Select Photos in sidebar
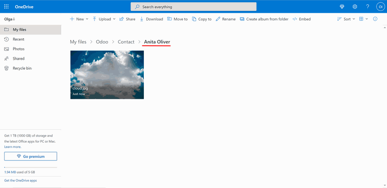Screen dimensions: 387x188 pyautogui.click(x=31, y=49)
